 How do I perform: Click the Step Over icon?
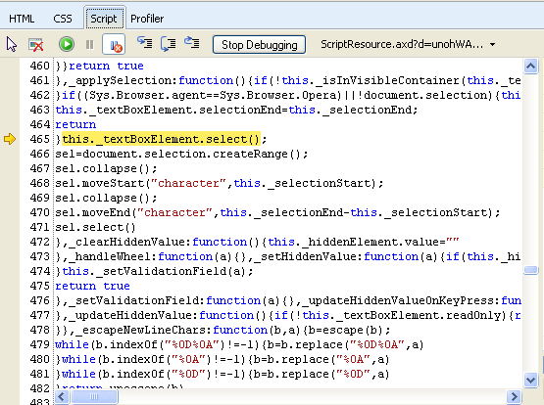(169, 44)
